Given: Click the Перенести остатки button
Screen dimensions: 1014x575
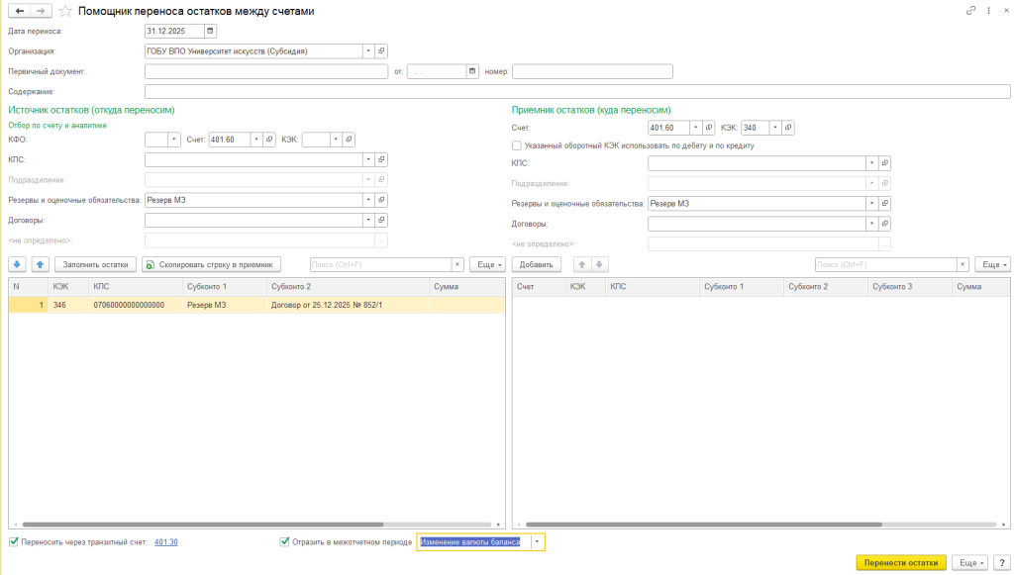Looking at the screenshot, I should tap(901, 562).
